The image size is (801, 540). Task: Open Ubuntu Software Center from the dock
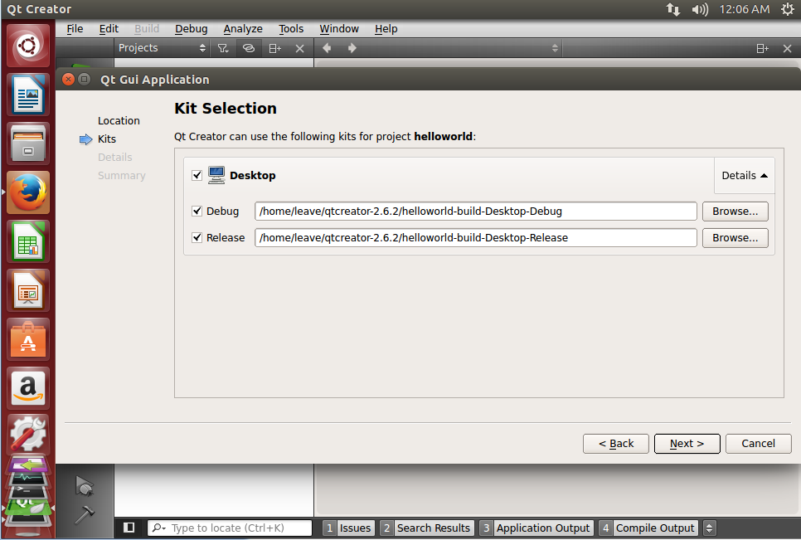click(28, 340)
